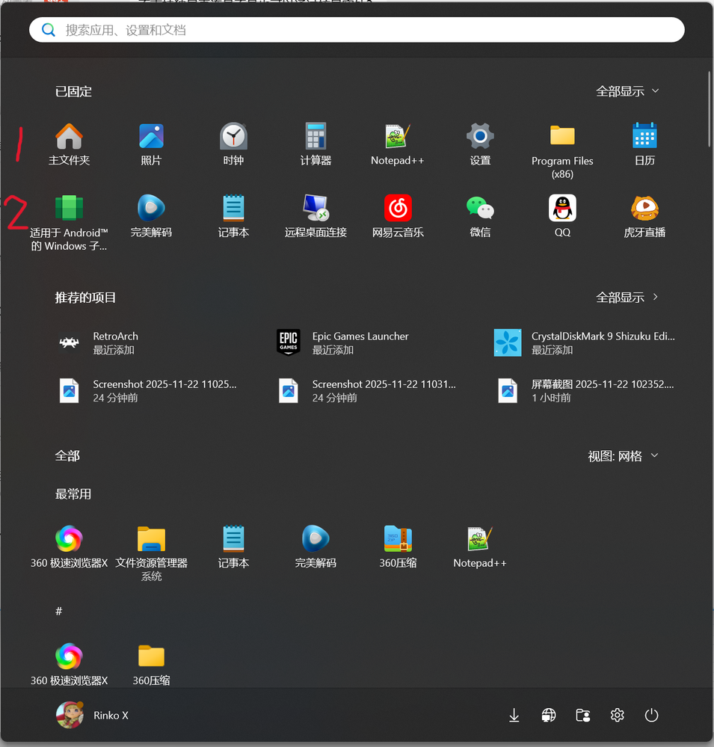
Task: Launch 虎牙直播
Action: pyautogui.click(x=644, y=216)
